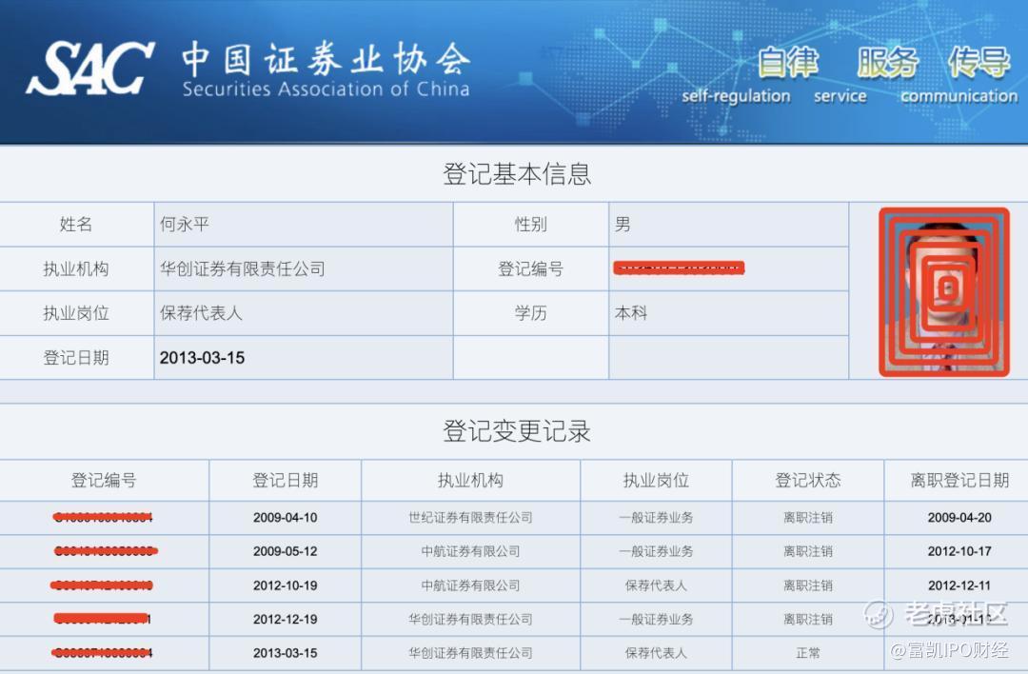
Task: Click 中航证券有限公司 in 2012-10-19 row
Action: click(x=471, y=586)
